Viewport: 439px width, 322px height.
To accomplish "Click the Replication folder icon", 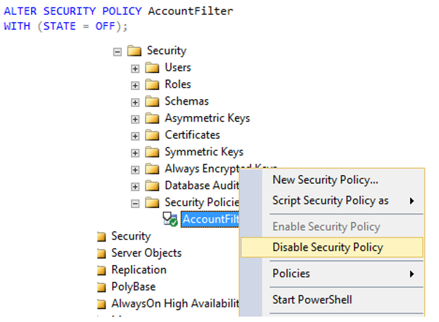I will click(101, 270).
